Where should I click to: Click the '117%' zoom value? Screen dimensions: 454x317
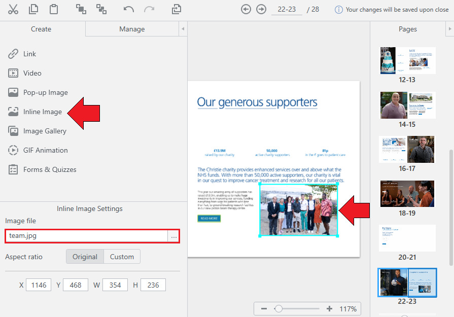pyautogui.click(x=348, y=309)
